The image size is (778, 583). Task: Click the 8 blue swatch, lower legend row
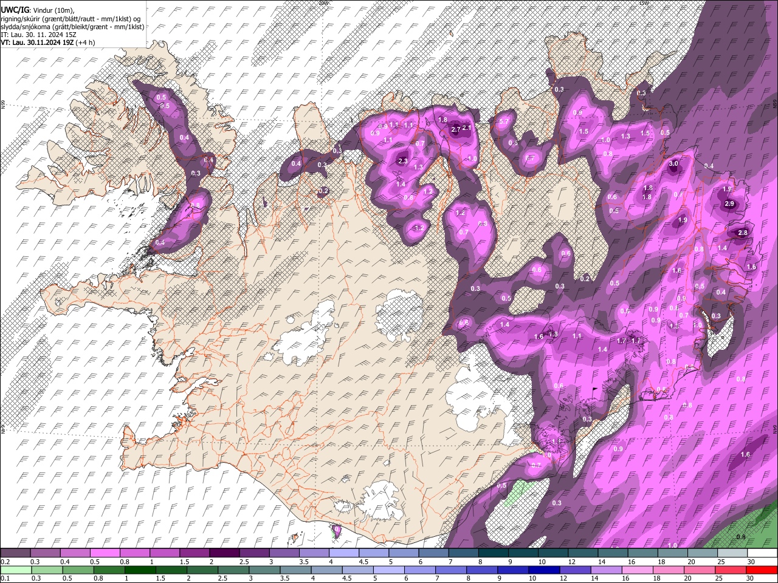482,570
